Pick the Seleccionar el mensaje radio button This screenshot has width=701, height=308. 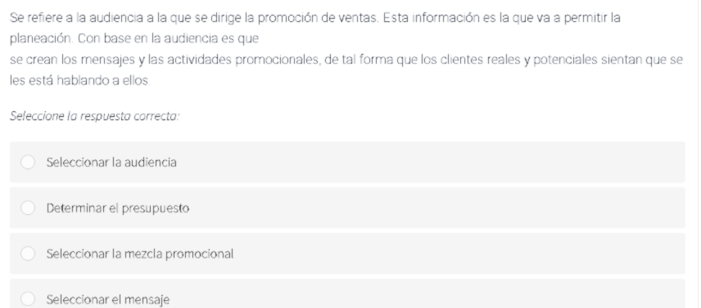click(x=28, y=299)
